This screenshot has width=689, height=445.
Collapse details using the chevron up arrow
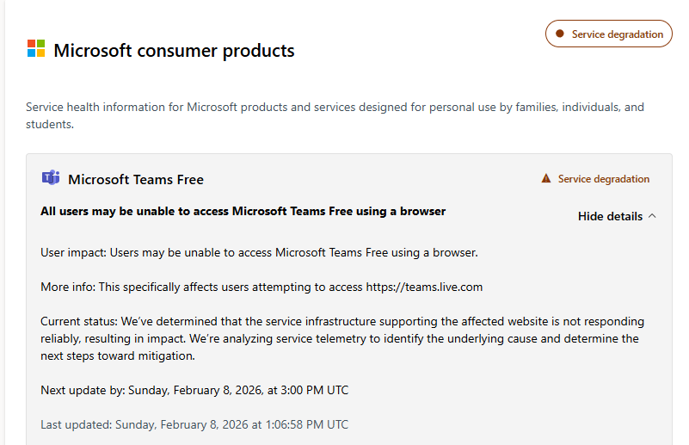pos(652,216)
